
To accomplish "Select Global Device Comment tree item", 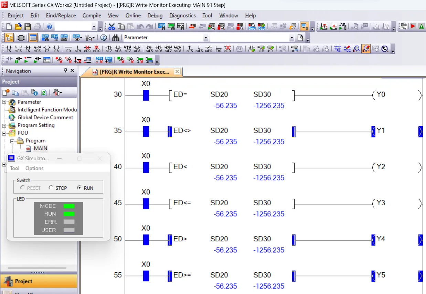I will pos(45,117).
